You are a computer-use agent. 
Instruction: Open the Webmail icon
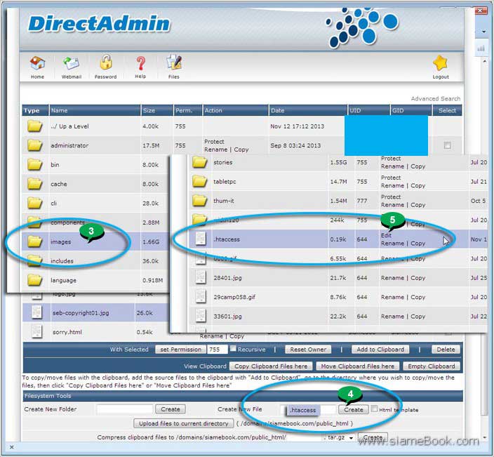(x=71, y=63)
